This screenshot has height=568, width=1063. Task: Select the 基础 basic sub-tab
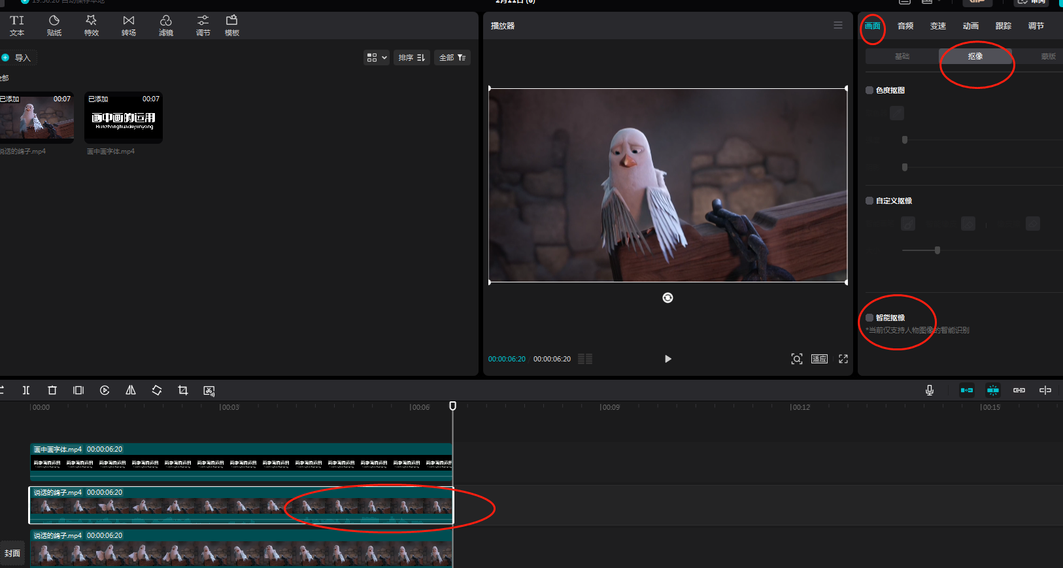pos(902,56)
